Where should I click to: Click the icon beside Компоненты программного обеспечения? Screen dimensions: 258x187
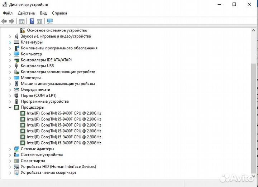(17, 48)
